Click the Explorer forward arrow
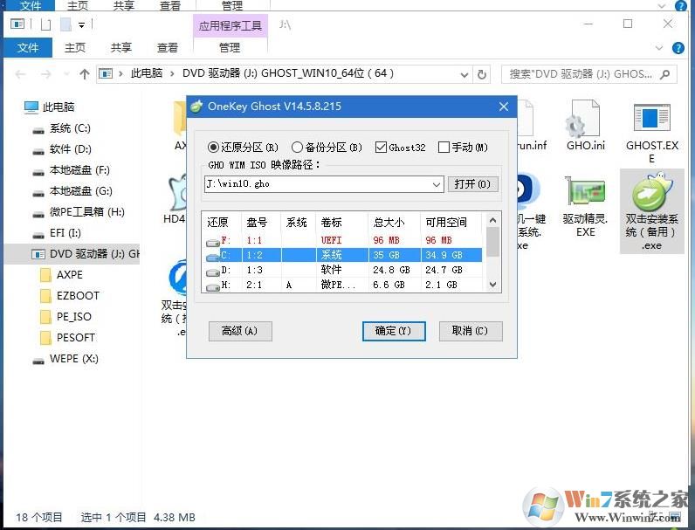695x530 pixels. [x=45, y=74]
